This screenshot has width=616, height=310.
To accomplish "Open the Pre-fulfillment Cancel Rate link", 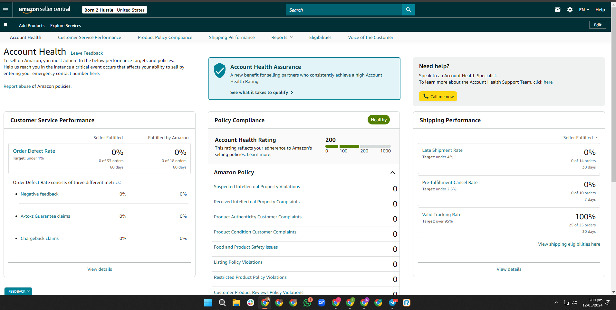I will tap(450, 182).
